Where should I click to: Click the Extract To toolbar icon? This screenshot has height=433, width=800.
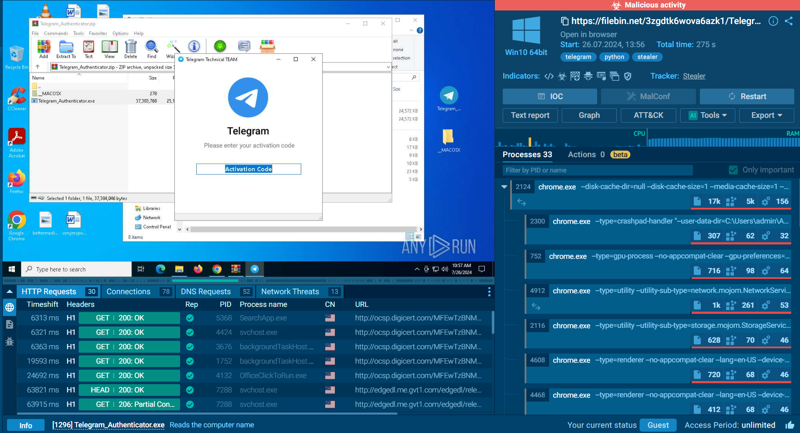pos(66,49)
